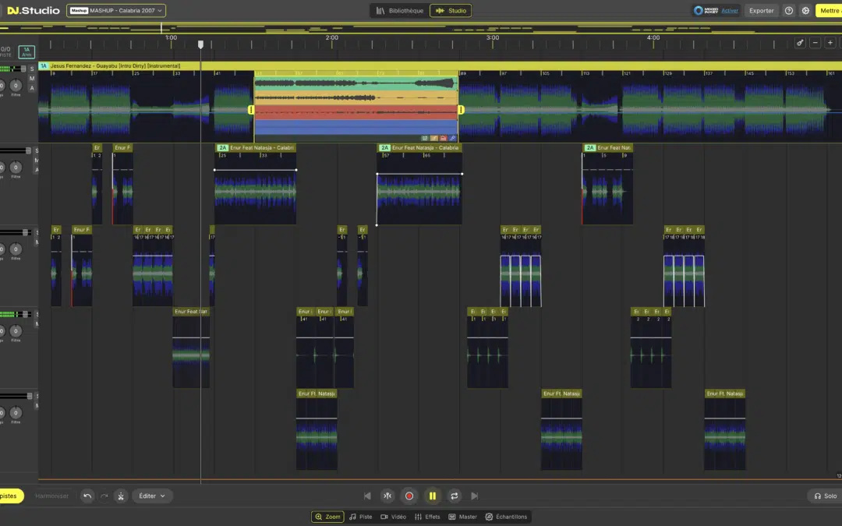
Task: Switch to the Bibliothèque tab
Action: click(399, 11)
